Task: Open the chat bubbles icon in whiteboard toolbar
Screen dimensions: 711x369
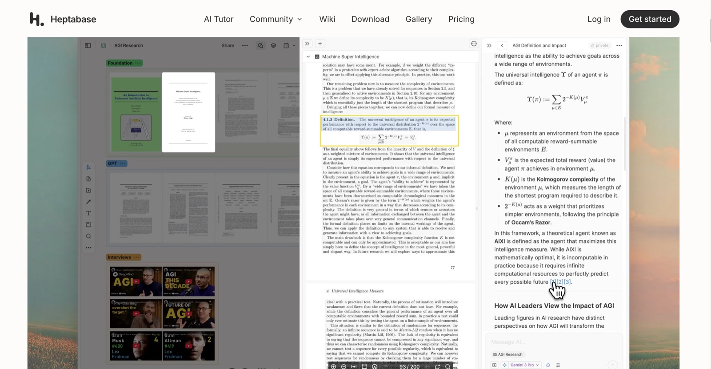Action: (260, 45)
